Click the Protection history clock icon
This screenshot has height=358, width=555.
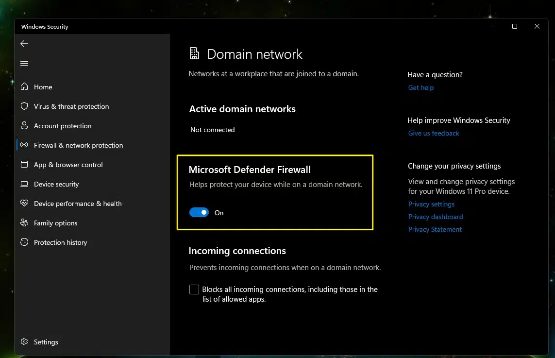[x=24, y=242]
